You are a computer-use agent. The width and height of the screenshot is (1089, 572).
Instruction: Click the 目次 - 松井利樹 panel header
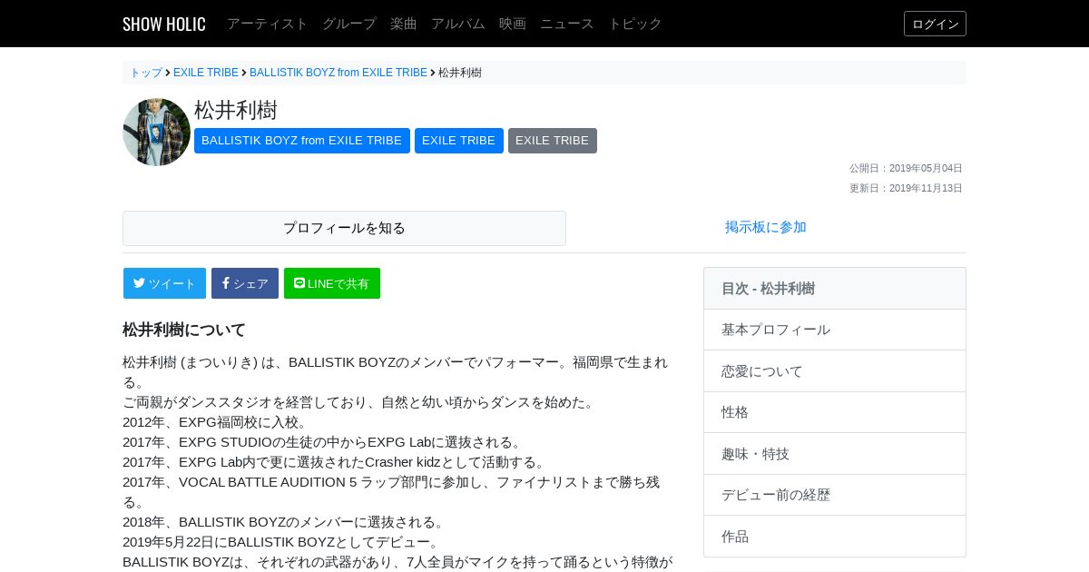835,289
